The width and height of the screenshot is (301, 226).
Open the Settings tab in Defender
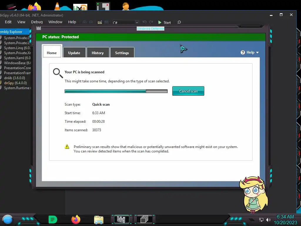(x=122, y=53)
